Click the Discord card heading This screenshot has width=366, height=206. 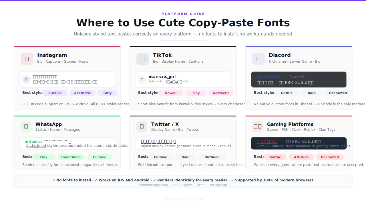[x=280, y=55]
